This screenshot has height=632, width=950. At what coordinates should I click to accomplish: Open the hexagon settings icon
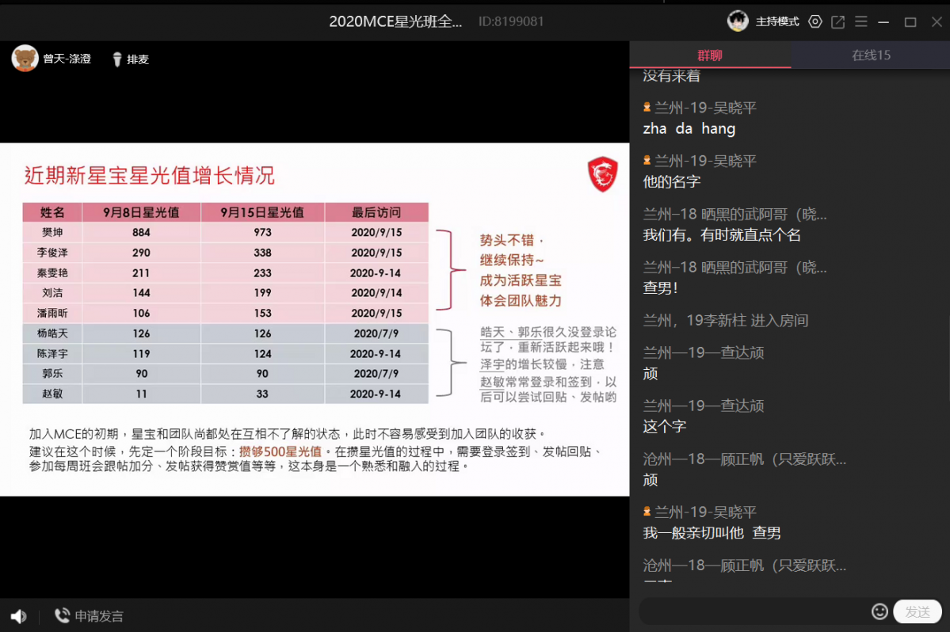(815, 21)
